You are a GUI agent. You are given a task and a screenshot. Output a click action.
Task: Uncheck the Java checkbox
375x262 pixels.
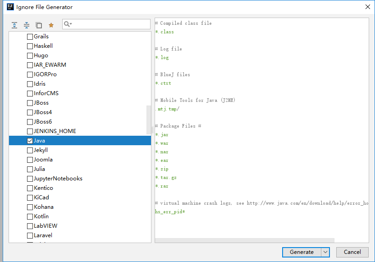30,141
